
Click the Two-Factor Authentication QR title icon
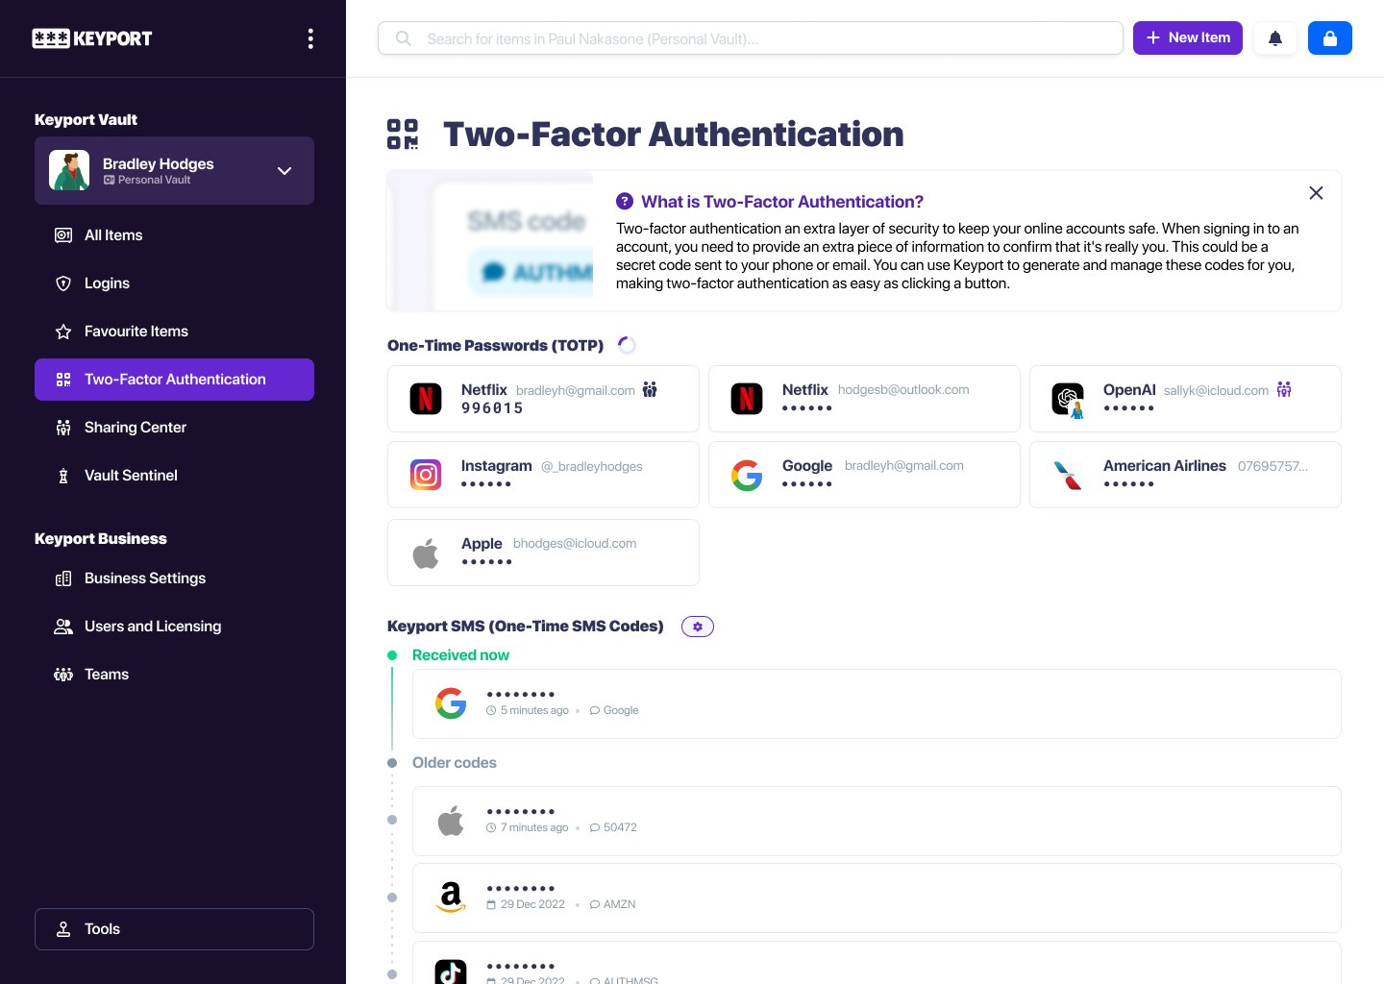click(403, 135)
